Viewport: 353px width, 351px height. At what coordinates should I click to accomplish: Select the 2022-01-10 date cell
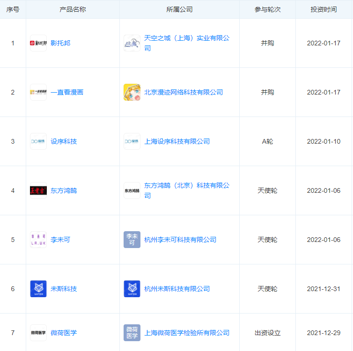[324, 141]
